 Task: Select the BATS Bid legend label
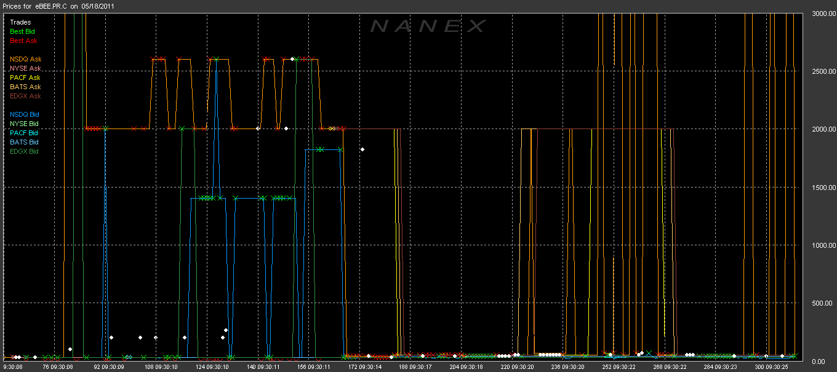24,142
